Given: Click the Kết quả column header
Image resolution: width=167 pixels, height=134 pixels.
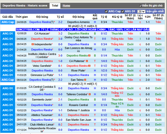Looking at the screenshot, I should point(95,17).
